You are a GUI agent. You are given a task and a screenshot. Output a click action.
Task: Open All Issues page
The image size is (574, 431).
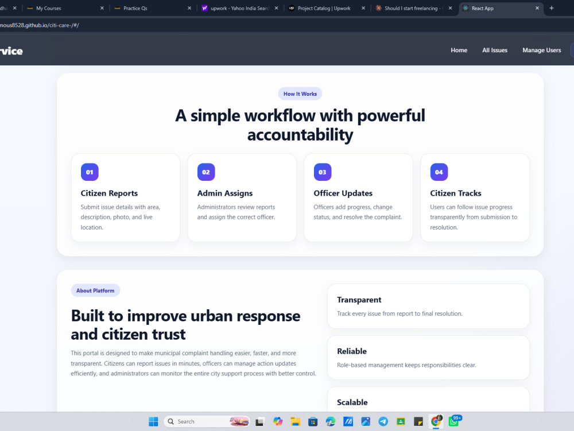pyautogui.click(x=495, y=50)
